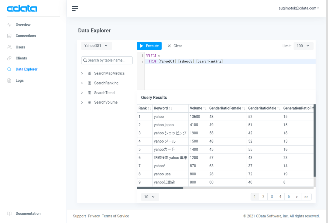Sort by Rank column arrows
Viewport: 328px width, 223px height.
point(149,109)
